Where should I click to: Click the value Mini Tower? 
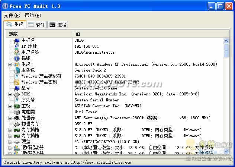click(86, 112)
